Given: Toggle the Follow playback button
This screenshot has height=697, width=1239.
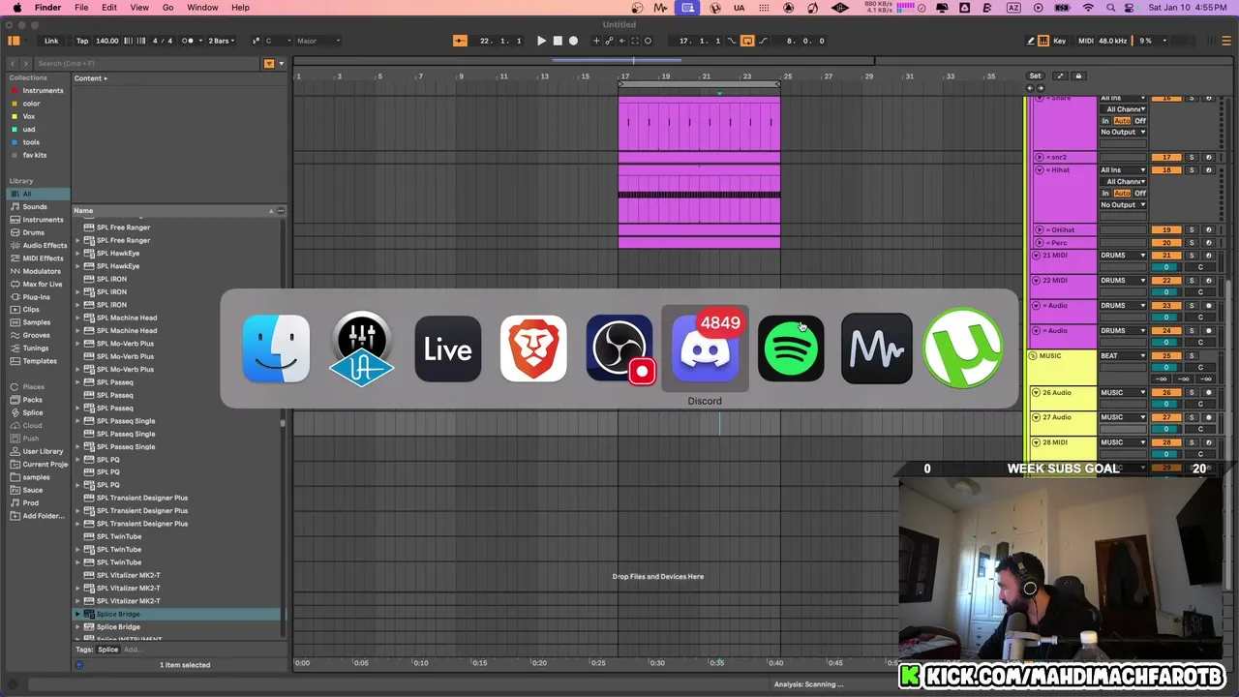Looking at the screenshot, I should click(460, 41).
